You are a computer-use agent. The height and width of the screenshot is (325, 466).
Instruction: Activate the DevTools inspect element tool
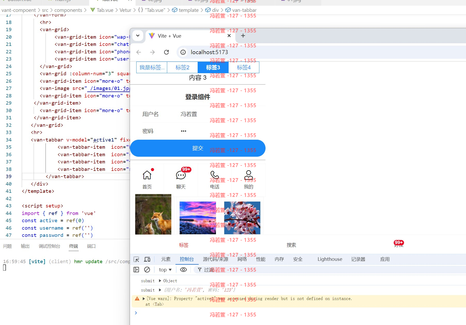(136, 259)
